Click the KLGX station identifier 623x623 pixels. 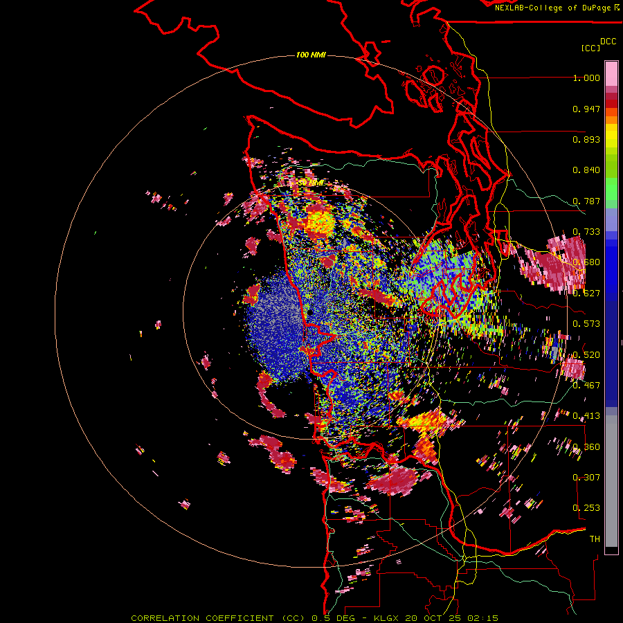click(388, 618)
